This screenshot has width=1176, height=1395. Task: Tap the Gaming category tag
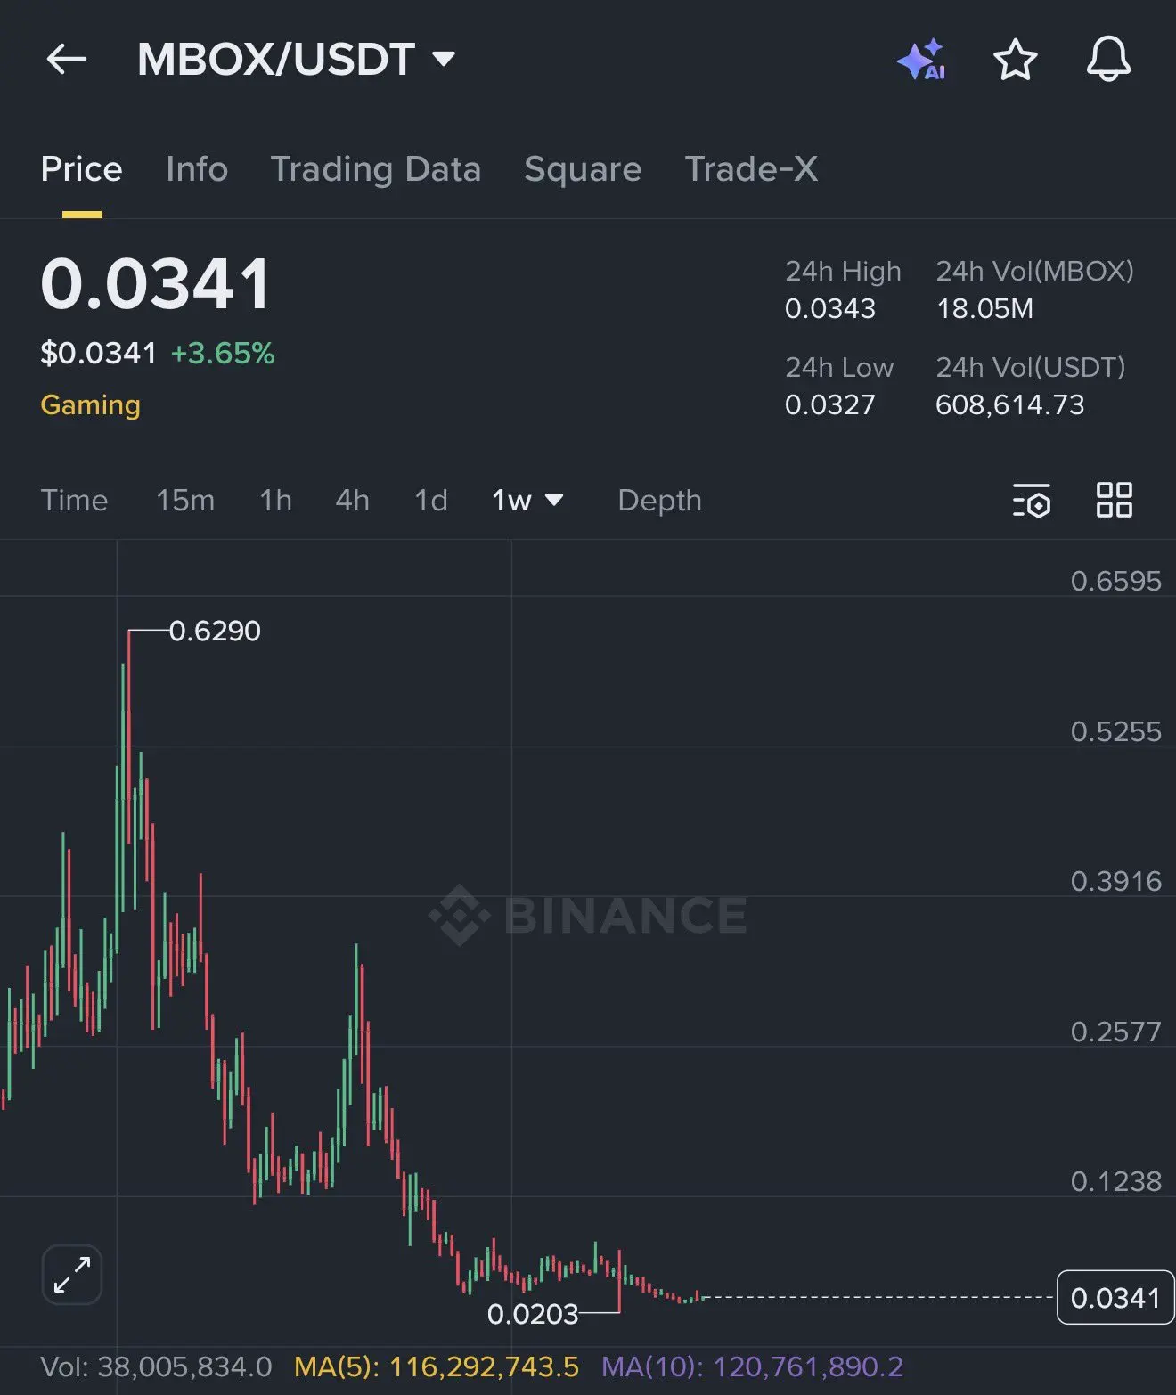pos(91,405)
